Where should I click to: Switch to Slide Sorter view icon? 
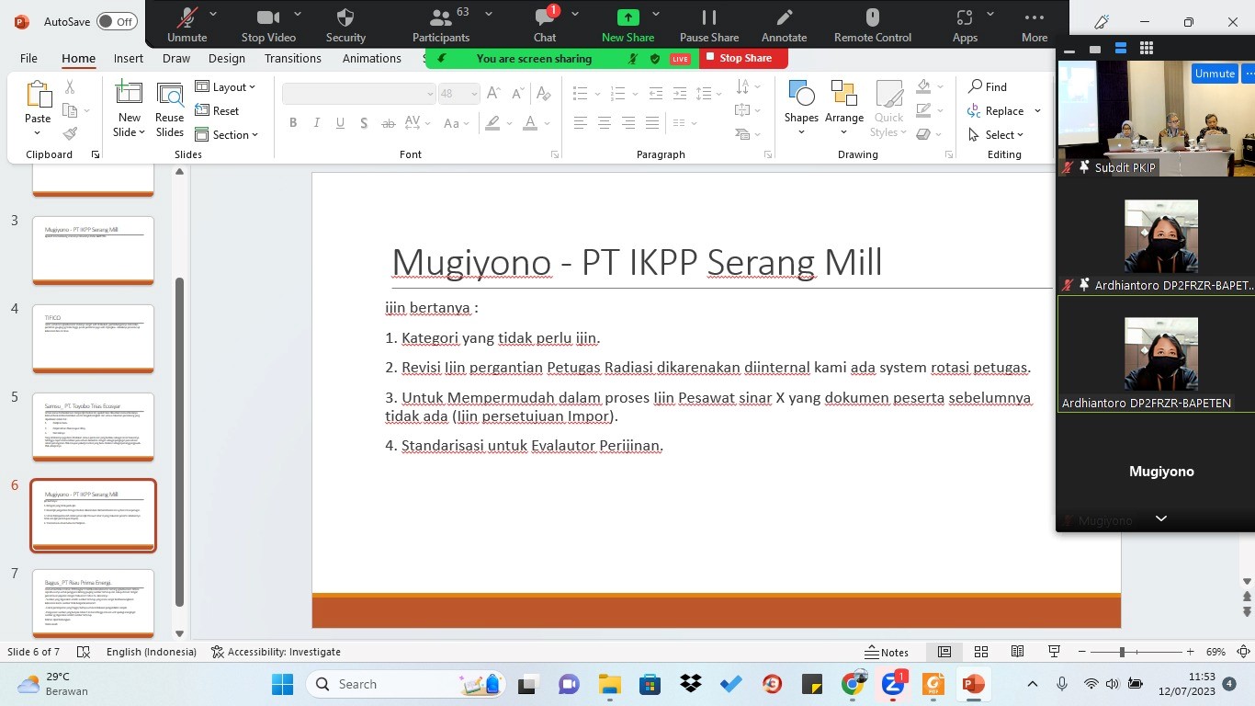tap(981, 652)
